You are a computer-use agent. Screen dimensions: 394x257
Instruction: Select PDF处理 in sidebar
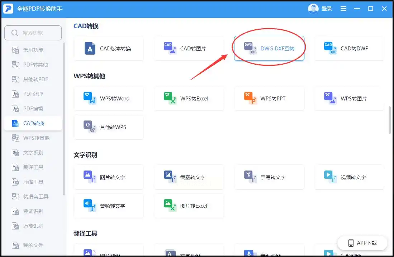tap(33, 94)
